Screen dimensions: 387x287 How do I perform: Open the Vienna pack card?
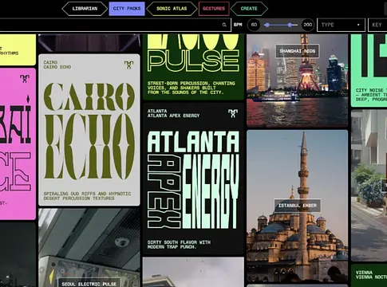tap(369, 276)
